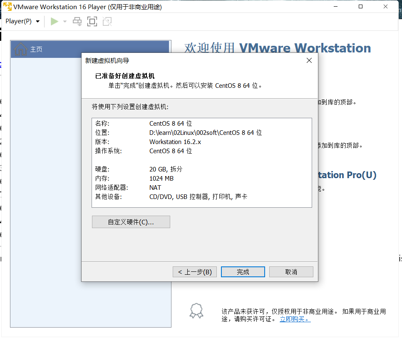Open the 立即购买 purchase link

[295, 319]
